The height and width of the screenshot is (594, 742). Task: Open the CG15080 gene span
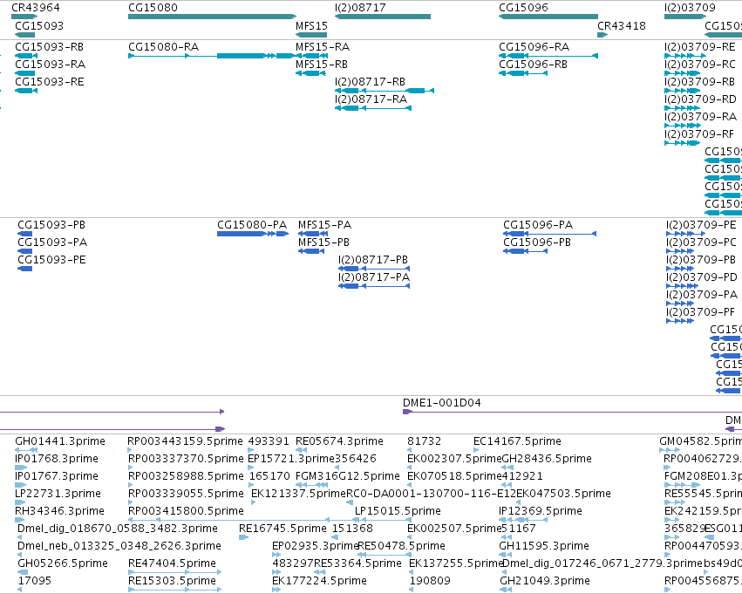pyautogui.click(x=212, y=17)
